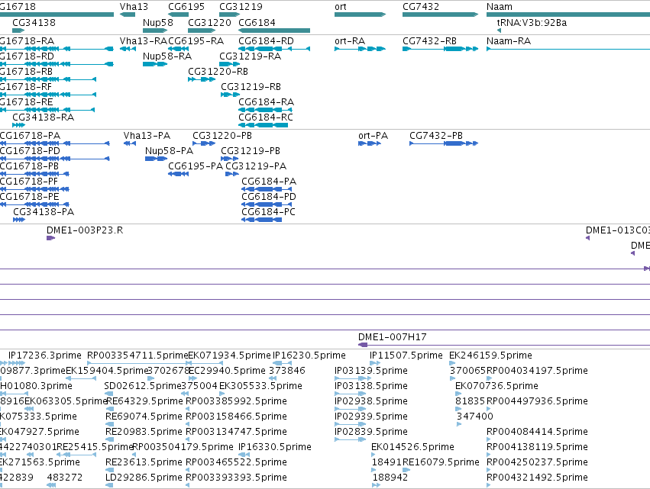Click EST IP17236.3prime

point(45,355)
